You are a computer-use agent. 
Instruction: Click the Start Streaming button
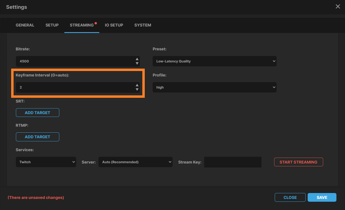pyautogui.click(x=299, y=162)
